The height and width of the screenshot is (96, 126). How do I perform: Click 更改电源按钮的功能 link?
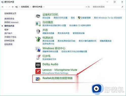66,41
